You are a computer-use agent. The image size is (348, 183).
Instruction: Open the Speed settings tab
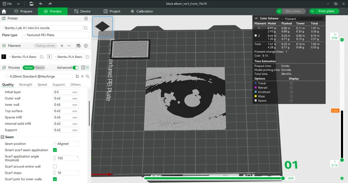(x=42, y=85)
